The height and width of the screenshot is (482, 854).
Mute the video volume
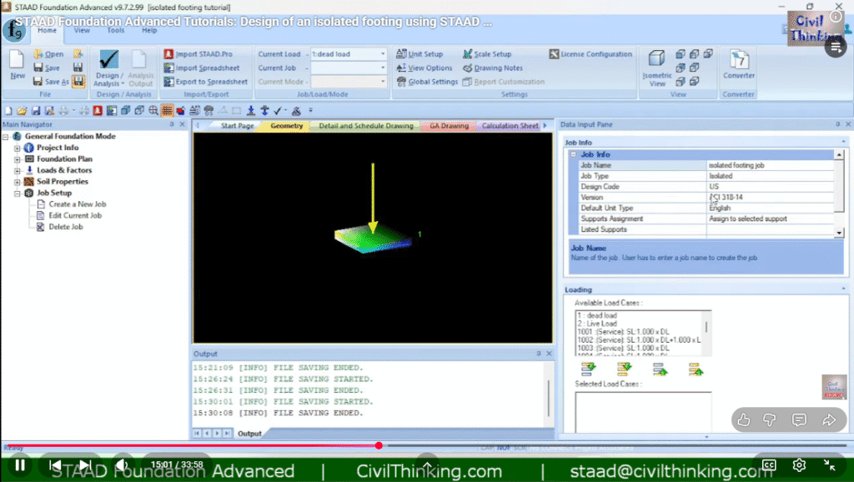(x=122, y=465)
